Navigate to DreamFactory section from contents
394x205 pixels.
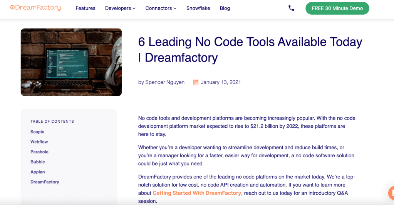[45, 182]
